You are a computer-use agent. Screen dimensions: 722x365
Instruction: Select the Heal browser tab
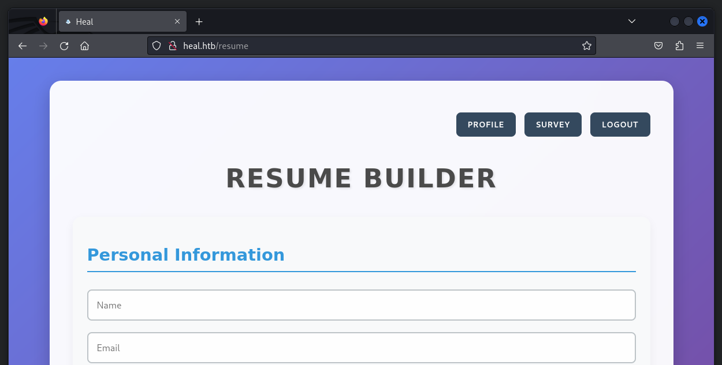pos(116,21)
